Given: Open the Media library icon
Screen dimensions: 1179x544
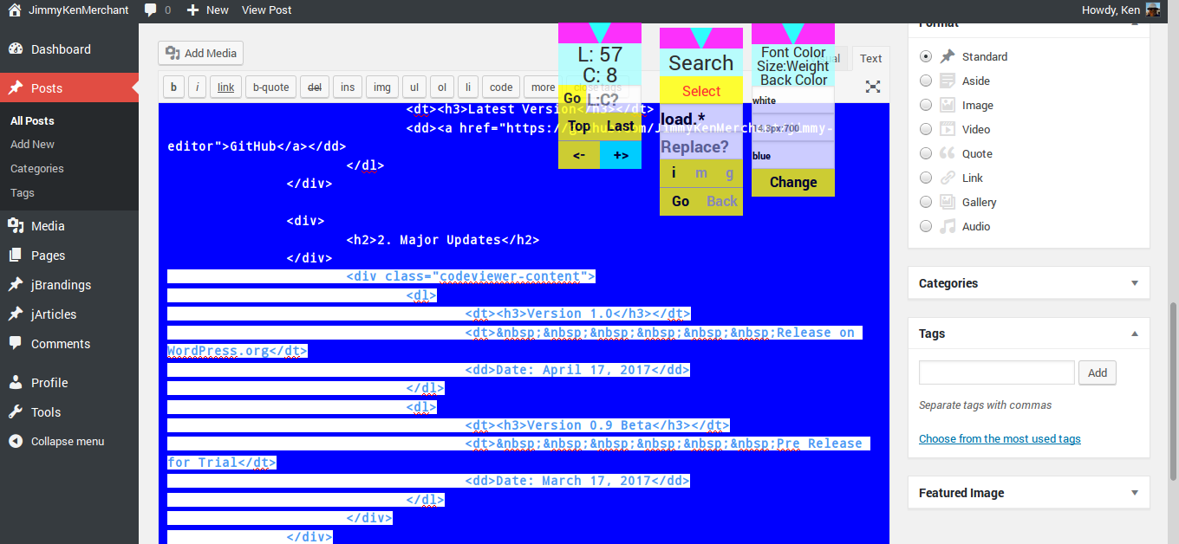Looking at the screenshot, I should 16,226.
